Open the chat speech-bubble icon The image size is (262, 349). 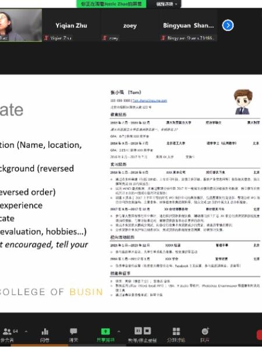(x=73, y=332)
